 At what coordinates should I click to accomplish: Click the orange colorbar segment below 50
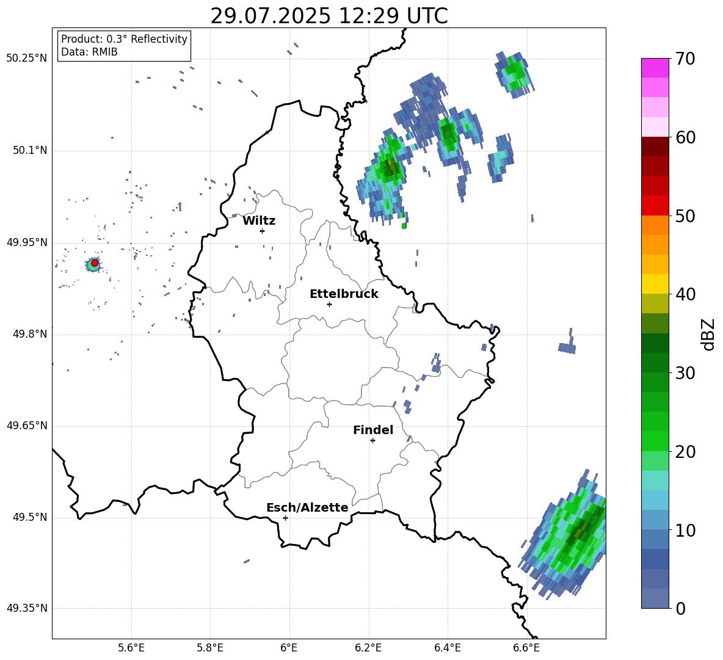[x=655, y=225]
